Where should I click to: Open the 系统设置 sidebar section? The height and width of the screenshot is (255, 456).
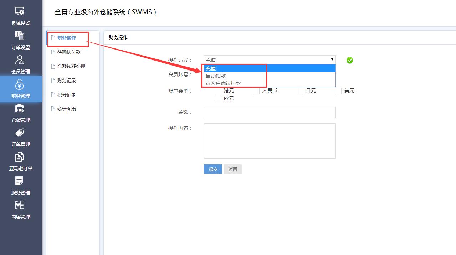pos(20,16)
